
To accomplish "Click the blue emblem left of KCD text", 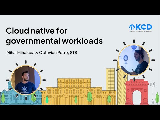I will point(132,27).
